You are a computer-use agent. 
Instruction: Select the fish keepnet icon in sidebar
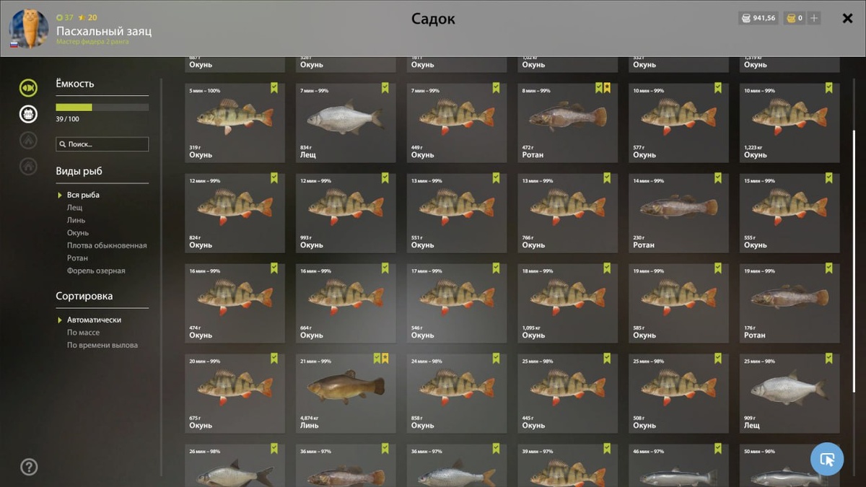pyautogui.click(x=28, y=88)
